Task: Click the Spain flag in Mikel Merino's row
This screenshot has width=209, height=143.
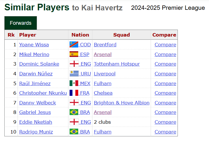Action: pos(74,54)
